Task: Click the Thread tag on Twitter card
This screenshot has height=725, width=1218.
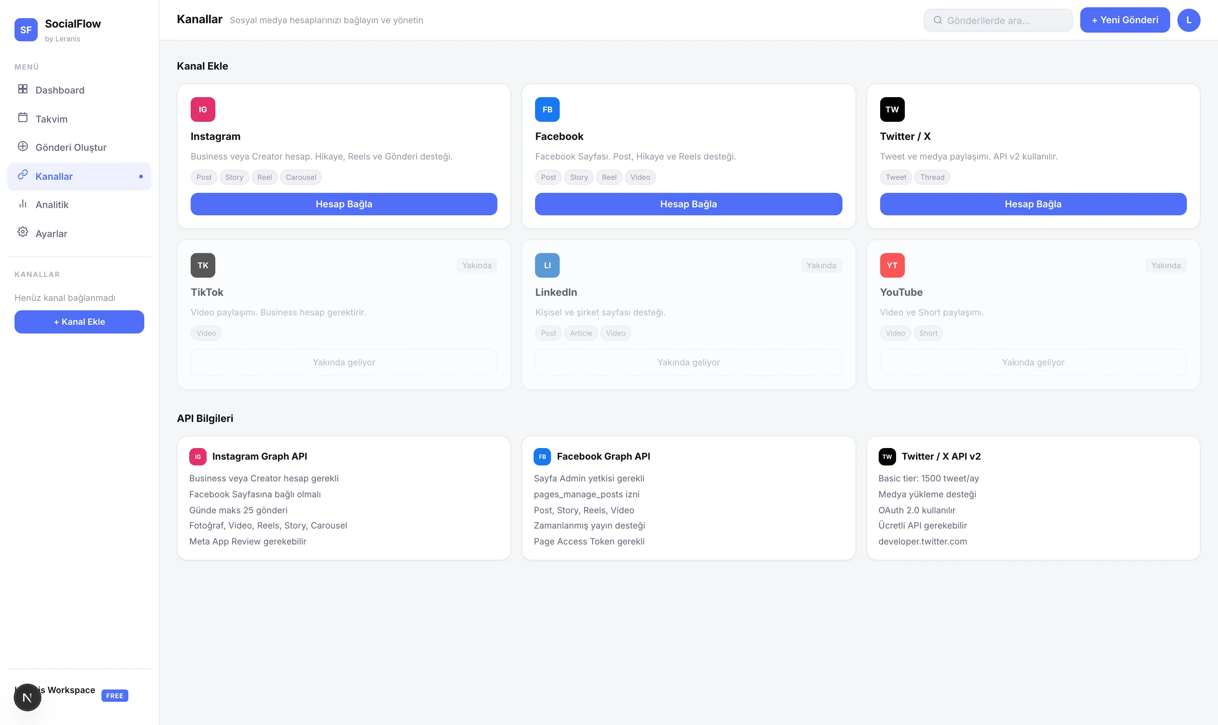Action: 932,177
